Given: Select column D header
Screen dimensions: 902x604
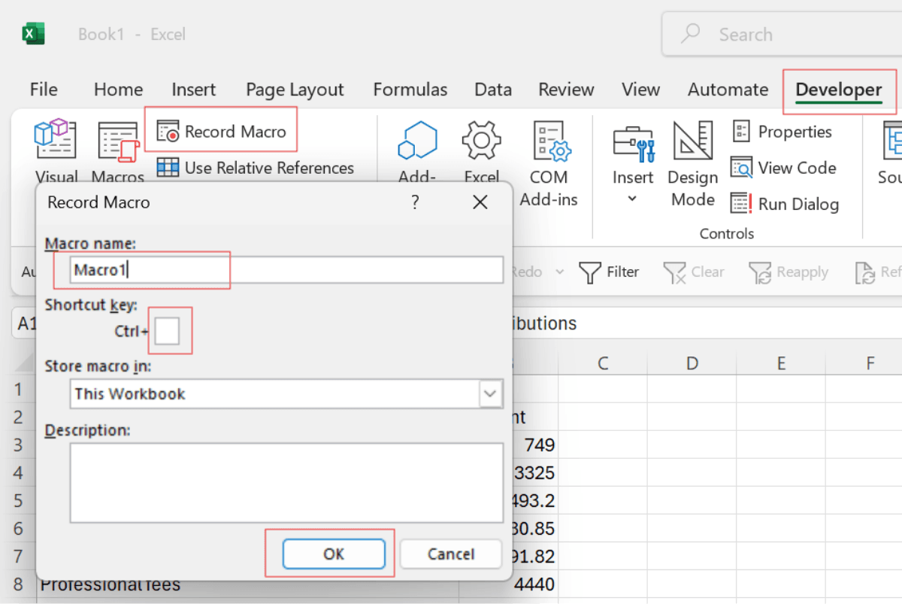Looking at the screenshot, I should click(x=692, y=364).
